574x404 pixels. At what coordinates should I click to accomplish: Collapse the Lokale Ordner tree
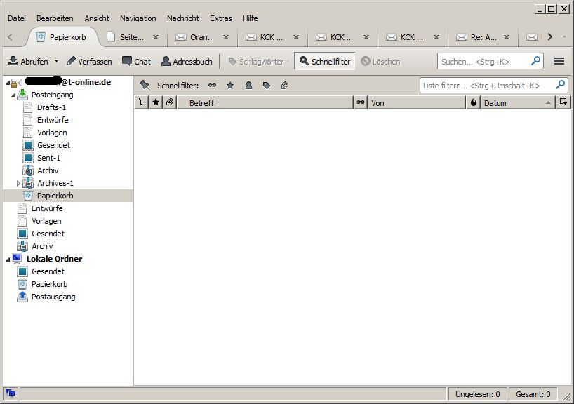point(8,260)
